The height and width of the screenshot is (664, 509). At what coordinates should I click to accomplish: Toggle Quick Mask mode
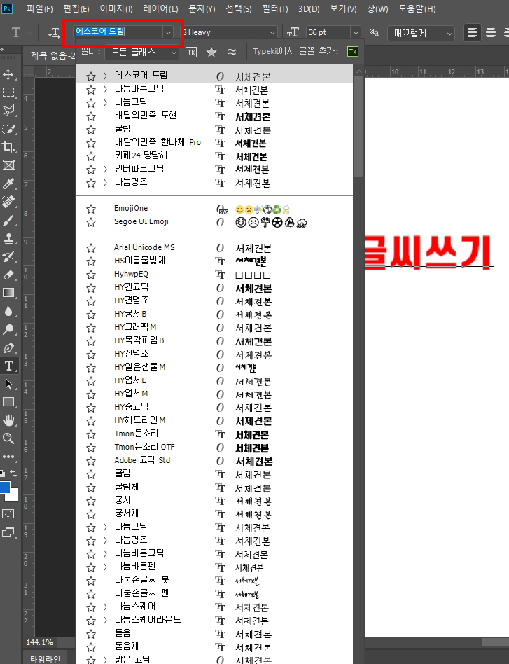(x=8, y=513)
